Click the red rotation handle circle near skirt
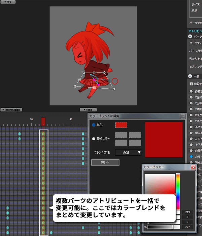Screen dimensions: 202x236 [115, 81]
